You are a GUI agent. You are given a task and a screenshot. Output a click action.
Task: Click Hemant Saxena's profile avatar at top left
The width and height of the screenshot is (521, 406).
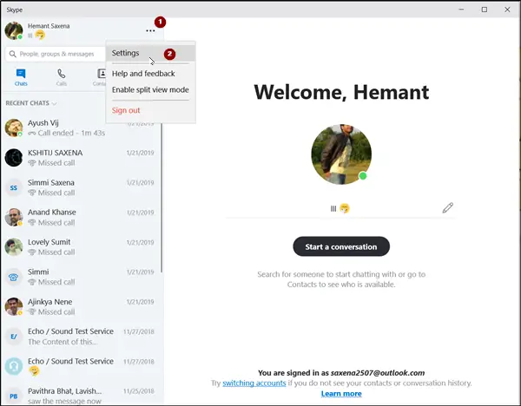14,30
